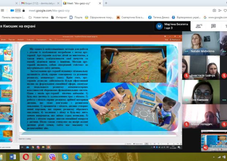Take snapshot using camera icon

click(x=214, y=10)
